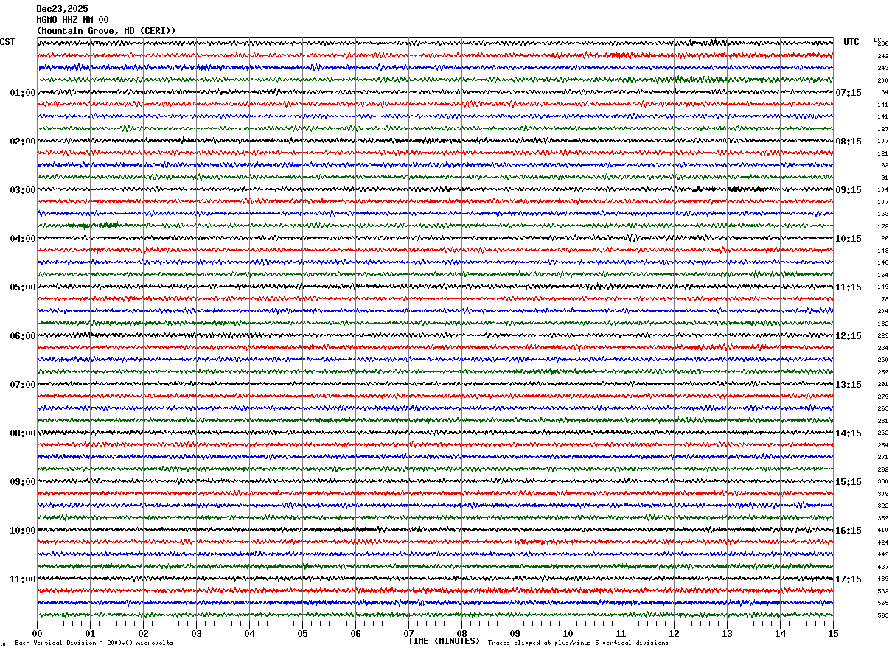Click the 09:15 UTC time label
The width and height of the screenshot is (892, 653).
coord(849,190)
